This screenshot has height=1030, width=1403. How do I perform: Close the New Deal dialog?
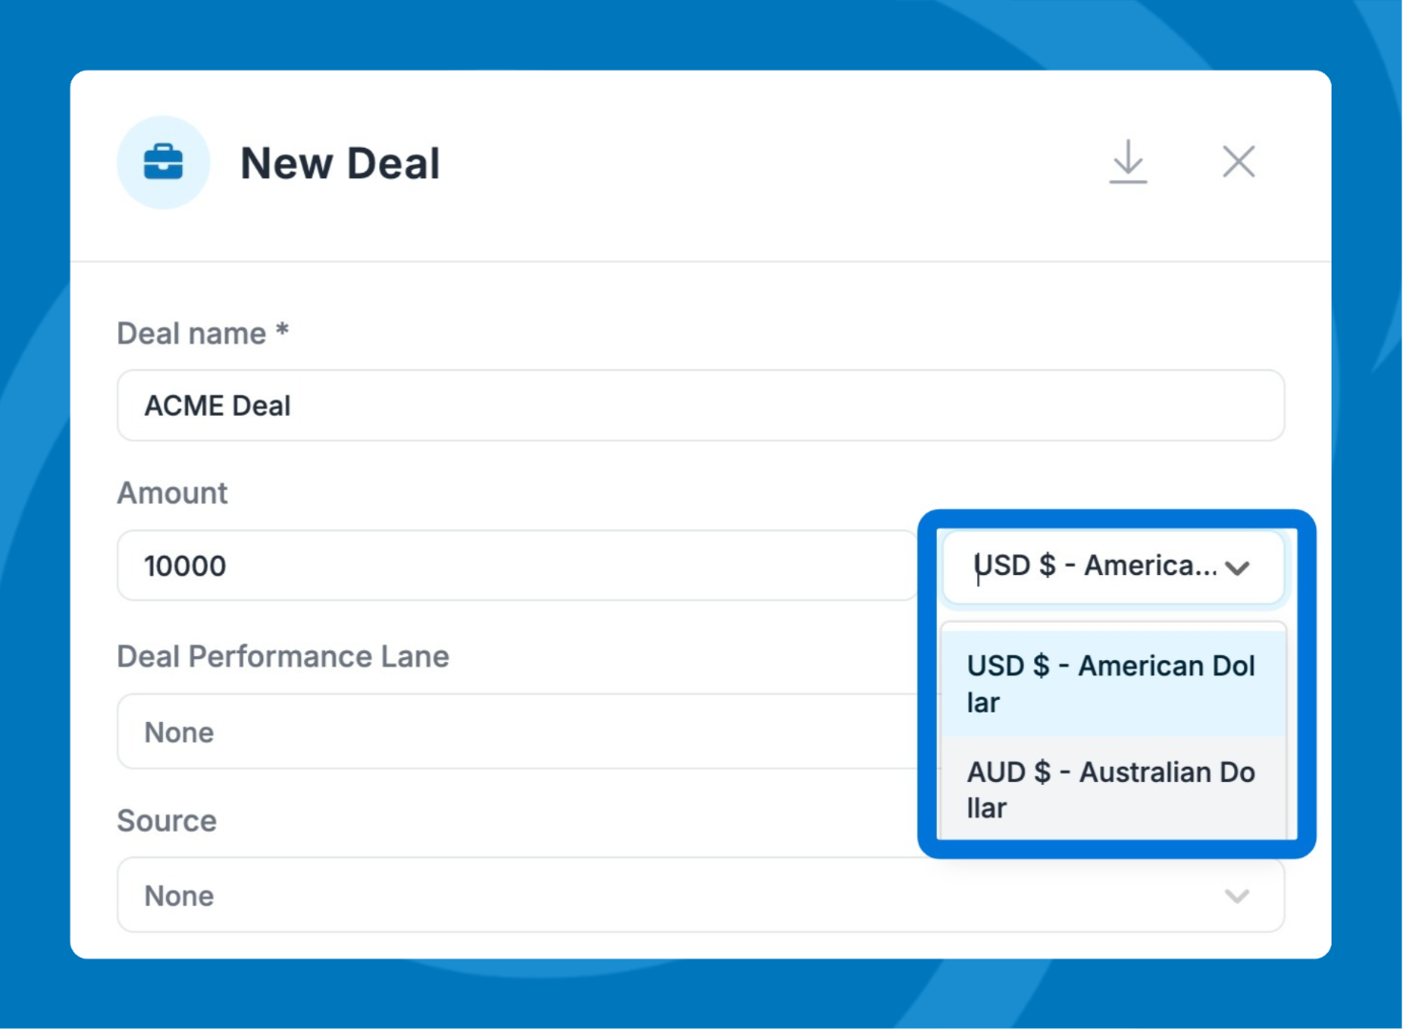pyautogui.click(x=1238, y=161)
